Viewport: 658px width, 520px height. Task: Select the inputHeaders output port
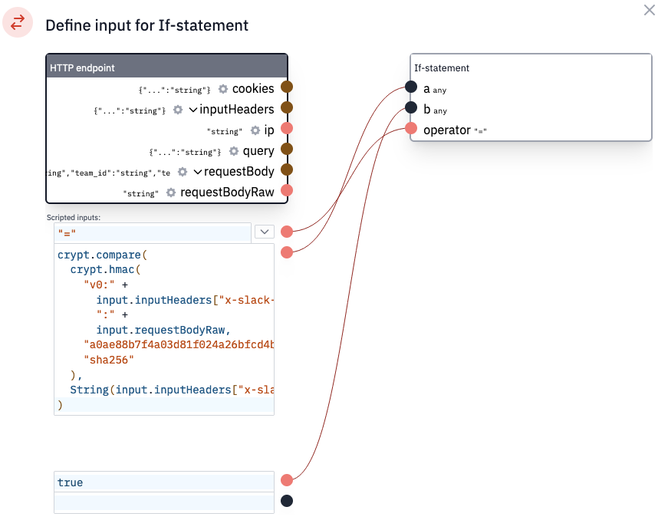[287, 107]
